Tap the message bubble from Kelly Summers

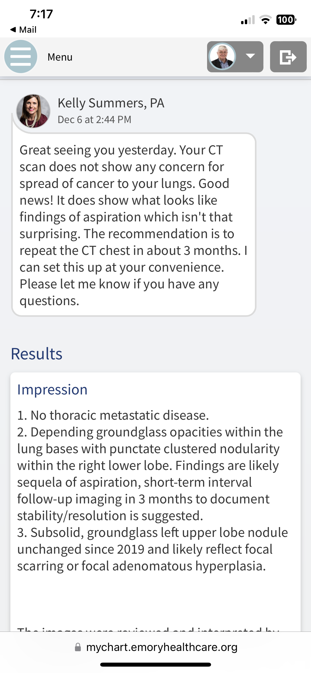tap(134, 225)
